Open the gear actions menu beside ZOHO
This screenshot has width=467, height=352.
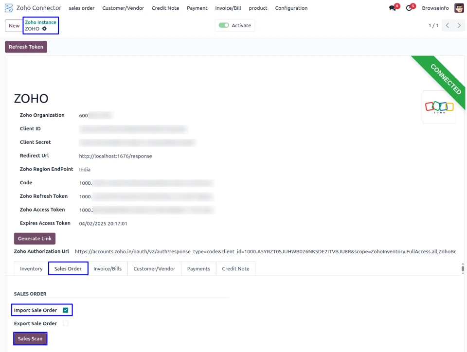tap(44, 29)
